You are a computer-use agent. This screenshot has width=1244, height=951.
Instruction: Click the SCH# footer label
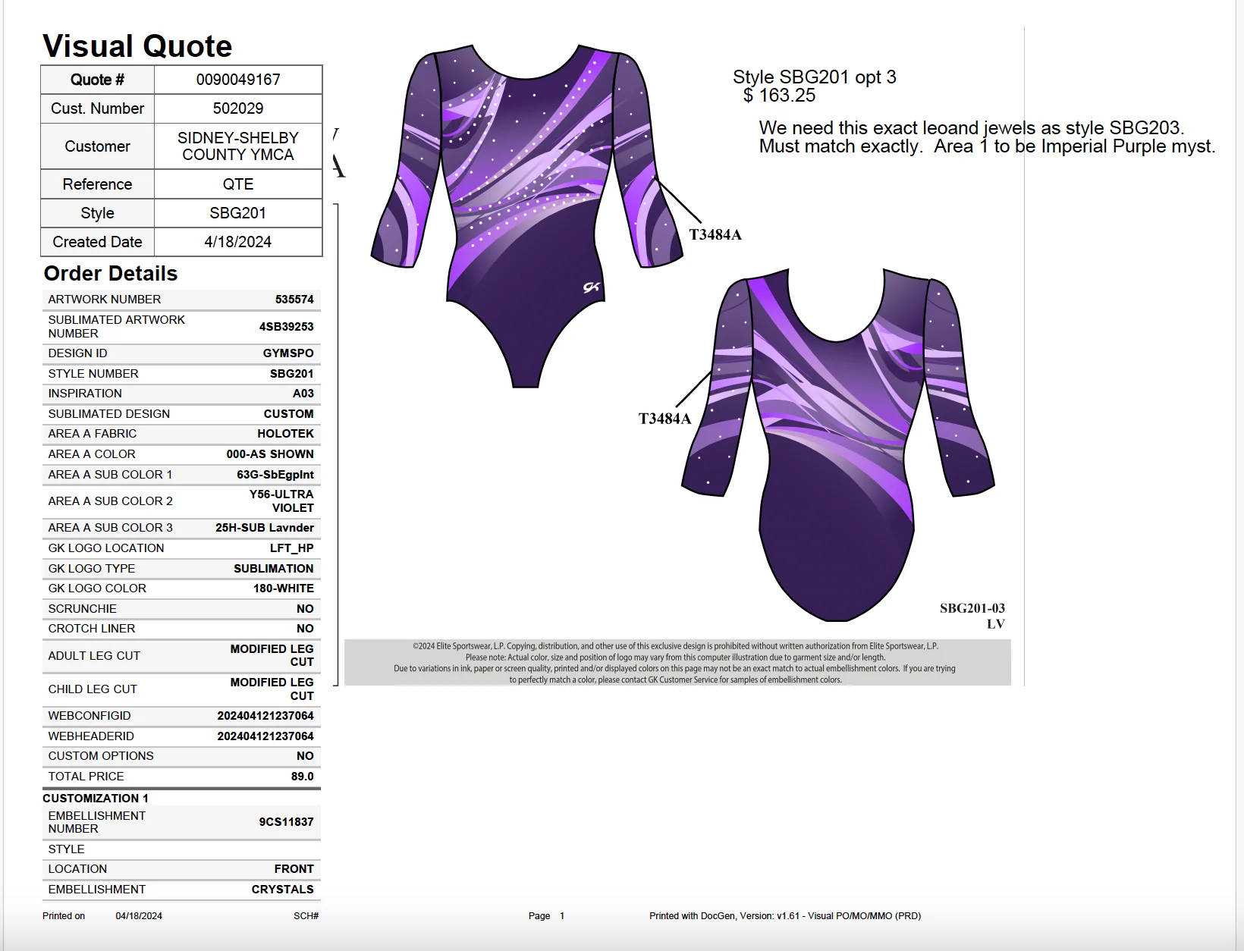tap(306, 916)
